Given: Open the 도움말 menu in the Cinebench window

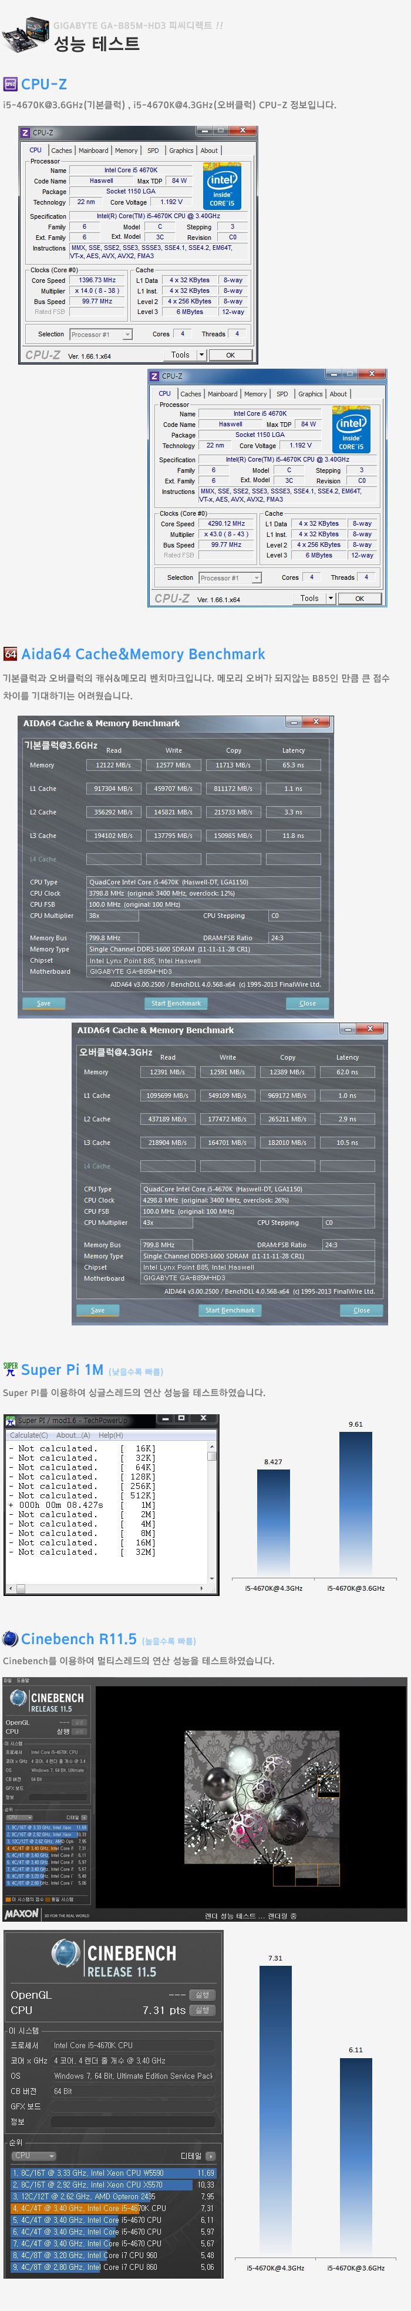Looking at the screenshot, I should [22, 1681].
